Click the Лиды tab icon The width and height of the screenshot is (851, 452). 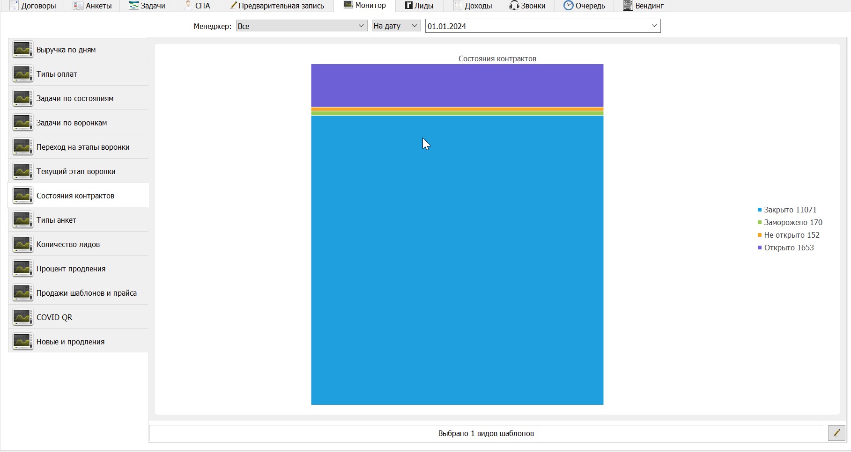pyautogui.click(x=408, y=6)
